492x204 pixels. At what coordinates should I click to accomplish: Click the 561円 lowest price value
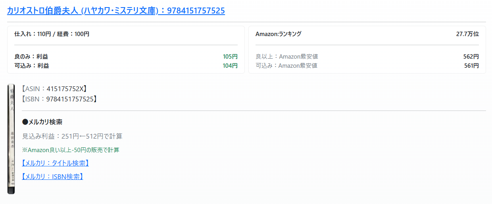[x=471, y=66]
